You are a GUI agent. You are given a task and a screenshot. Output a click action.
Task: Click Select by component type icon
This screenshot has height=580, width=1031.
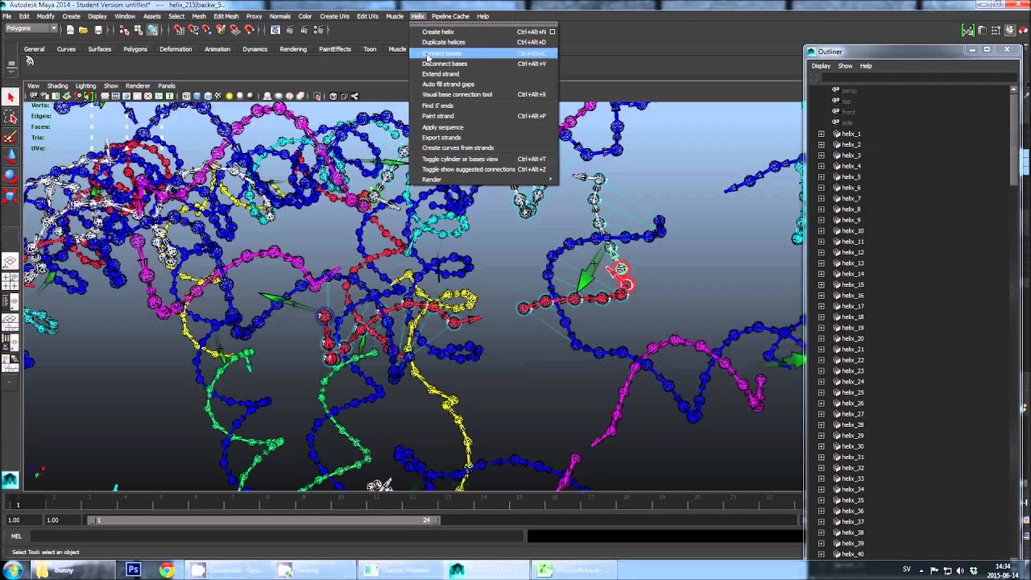coord(152,30)
